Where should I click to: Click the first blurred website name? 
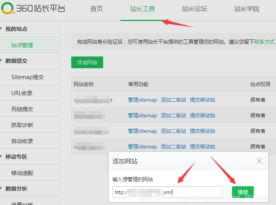[93, 100]
